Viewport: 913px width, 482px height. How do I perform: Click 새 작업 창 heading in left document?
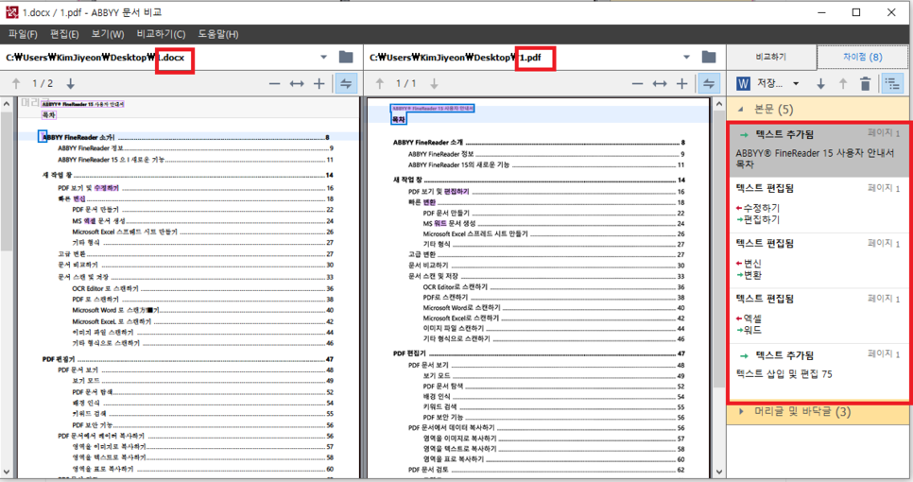tap(57, 175)
